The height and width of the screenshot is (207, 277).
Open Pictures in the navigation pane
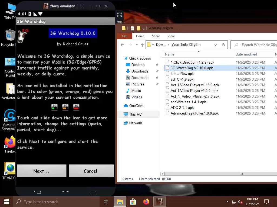pos(138,84)
